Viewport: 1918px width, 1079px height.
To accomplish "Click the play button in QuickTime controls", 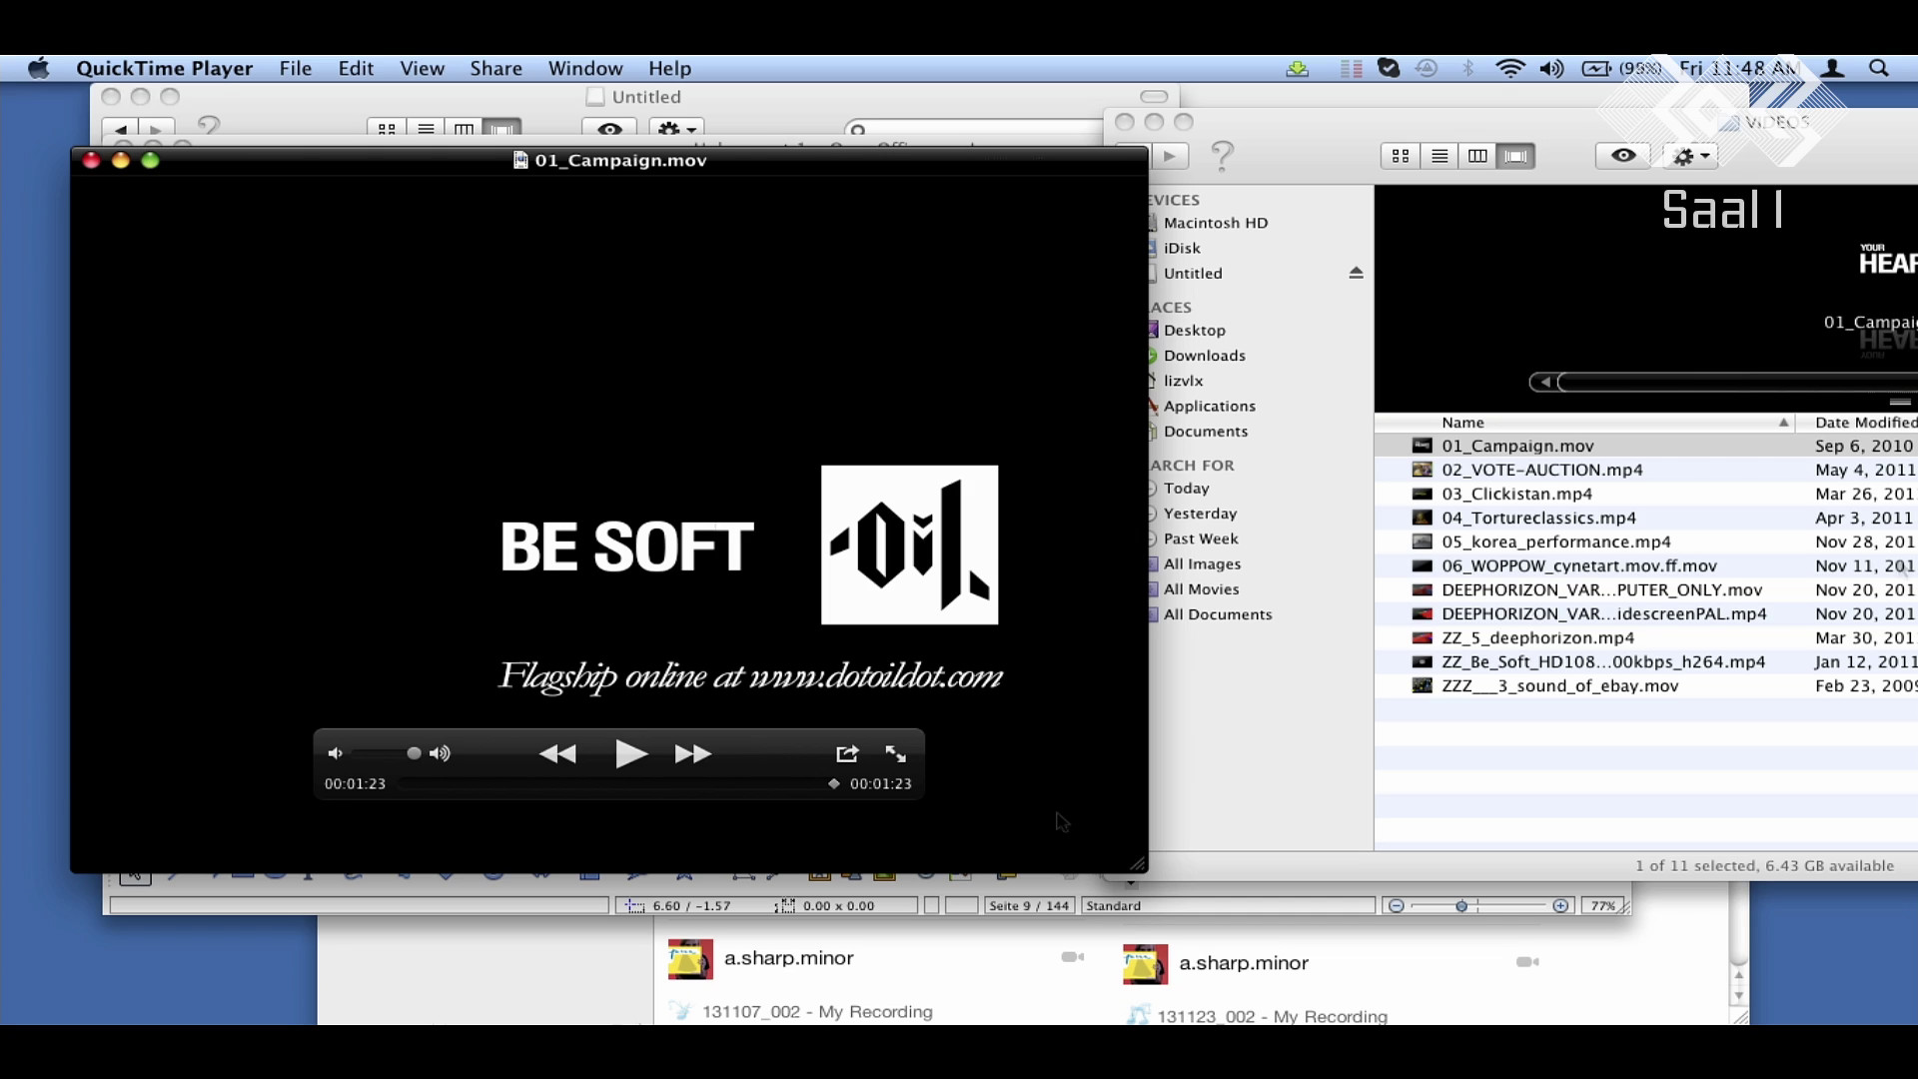I will coord(631,753).
